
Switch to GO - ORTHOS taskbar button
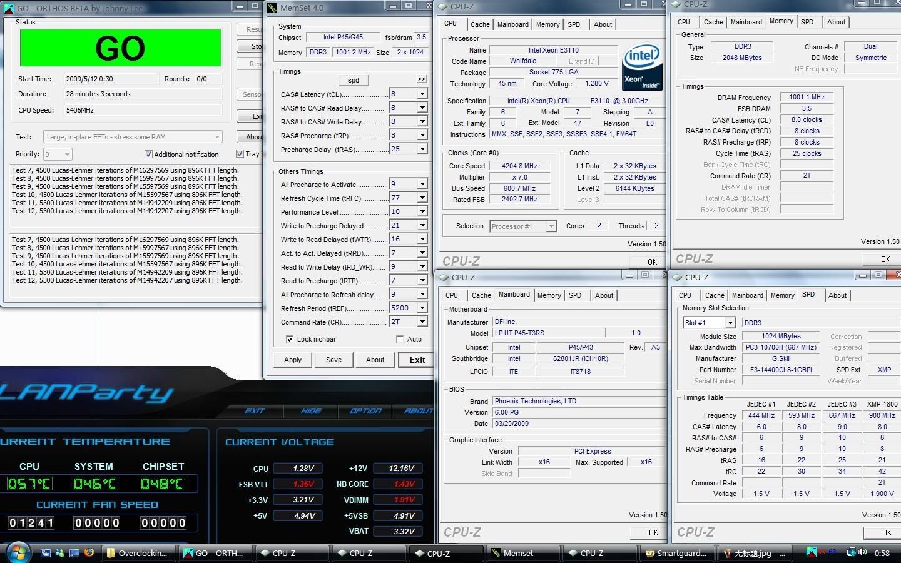click(215, 553)
